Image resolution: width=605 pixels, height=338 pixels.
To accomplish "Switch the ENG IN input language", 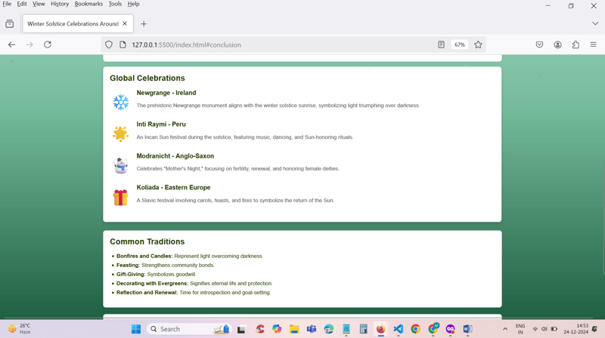I will click(x=520, y=329).
